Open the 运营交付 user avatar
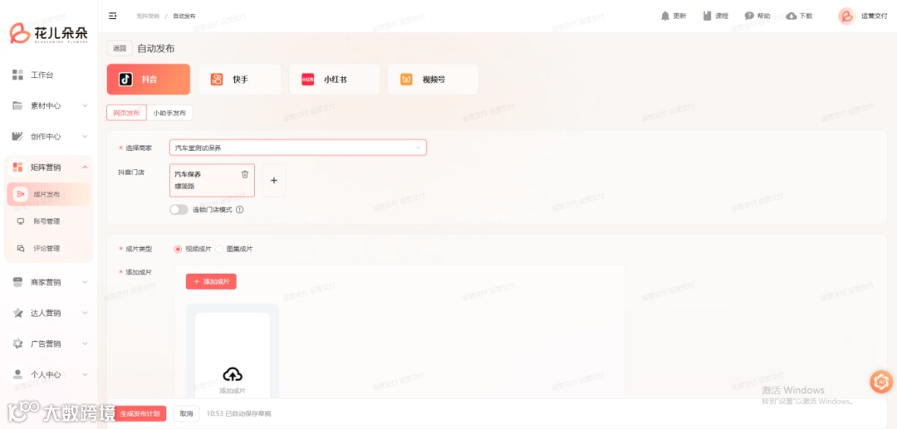This screenshot has width=897, height=429. (x=846, y=16)
